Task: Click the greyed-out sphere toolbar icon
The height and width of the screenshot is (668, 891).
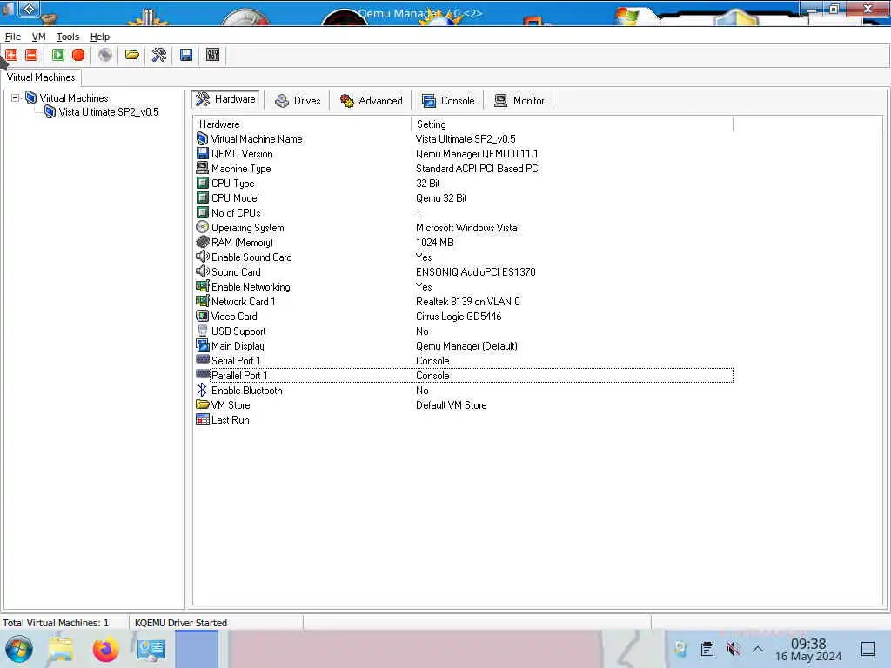Action: point(105,55)
